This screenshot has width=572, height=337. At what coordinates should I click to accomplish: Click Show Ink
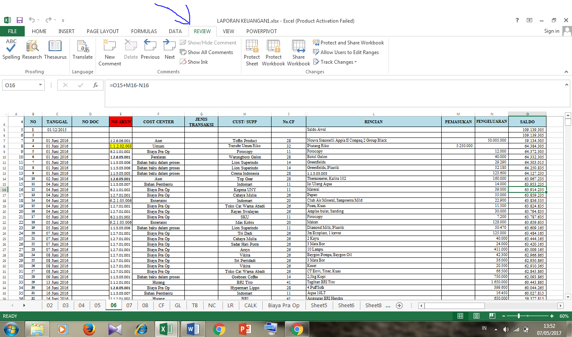tap(194, 62)
